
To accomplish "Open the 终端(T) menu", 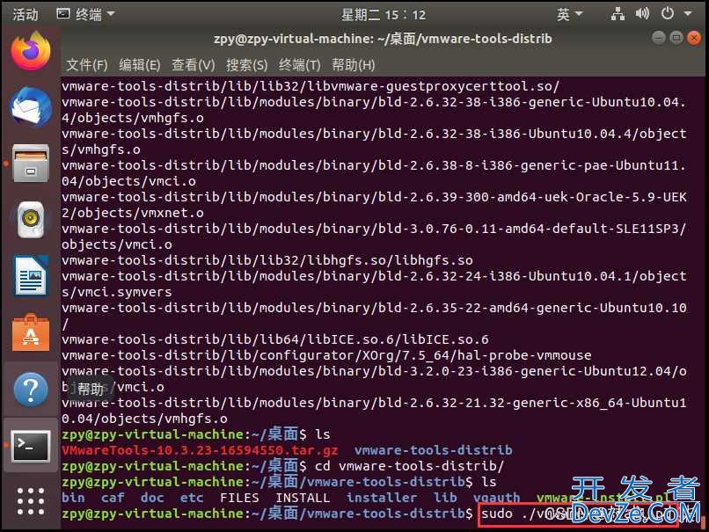I will tap(299, 65).
